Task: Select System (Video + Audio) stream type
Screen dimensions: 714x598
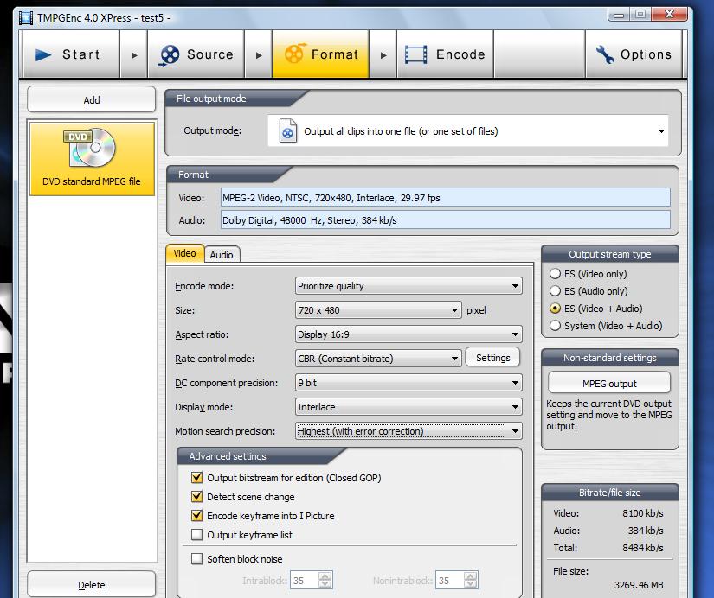Action: [x=555, y=326]
